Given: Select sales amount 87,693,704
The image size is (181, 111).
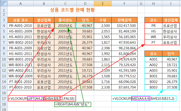Looking at the screenshot, I should click(x=124, y=87).
